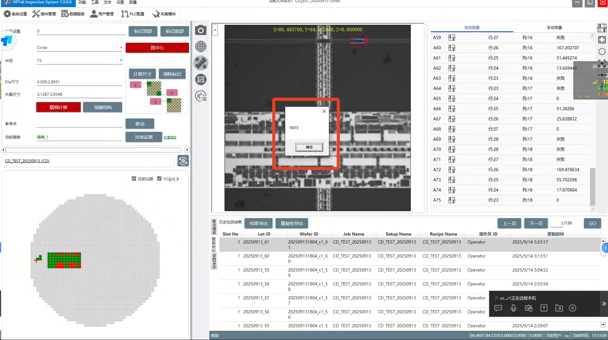Uncheck the VGStd_B checkbox

[x=159, y=179]
